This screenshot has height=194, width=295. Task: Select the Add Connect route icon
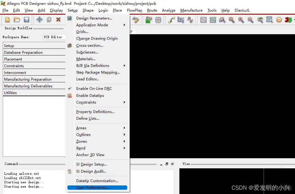pyautogui.click(x=171, y=20)
